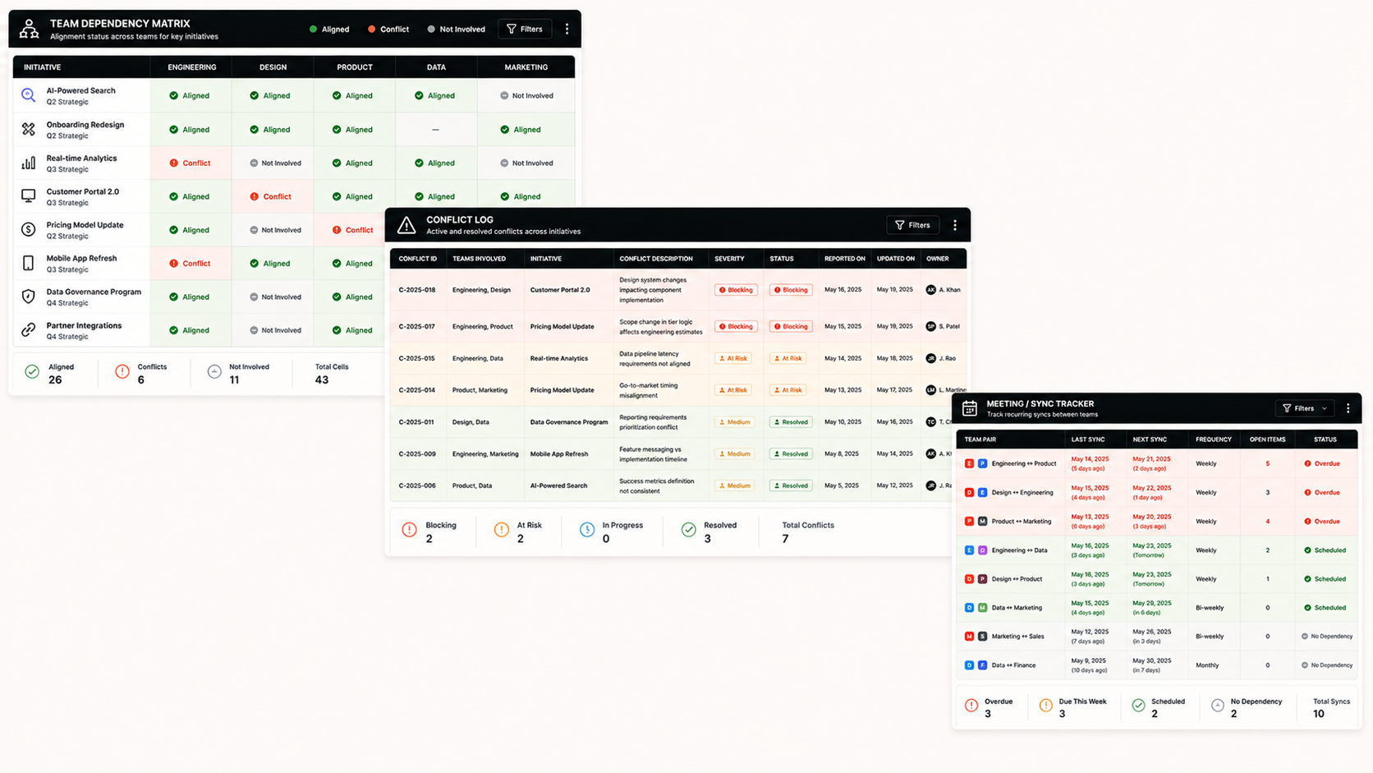The height and width of the screenshot is (773, 1373).
Task: Sort by the Severity column in Conflict Log
Action: coord(729,259)
